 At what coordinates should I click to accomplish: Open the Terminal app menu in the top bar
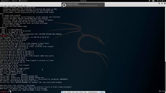(23, 1)
